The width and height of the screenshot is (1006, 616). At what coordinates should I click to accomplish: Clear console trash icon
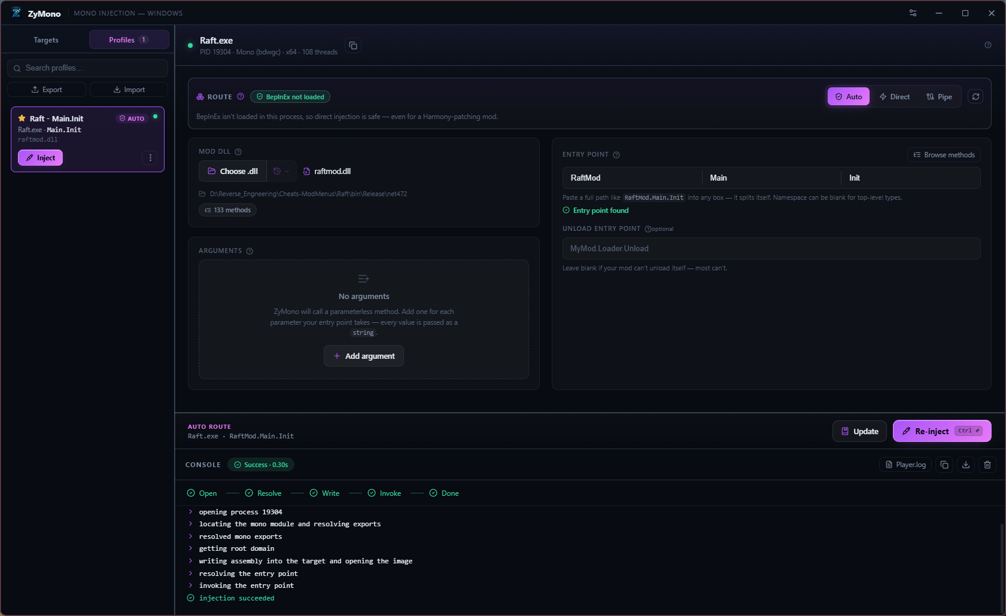tap(987, 465)
